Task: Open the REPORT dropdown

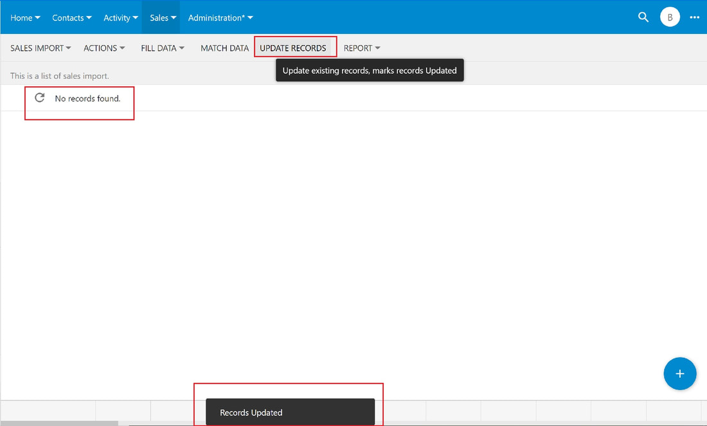Action: coord(362,48)
